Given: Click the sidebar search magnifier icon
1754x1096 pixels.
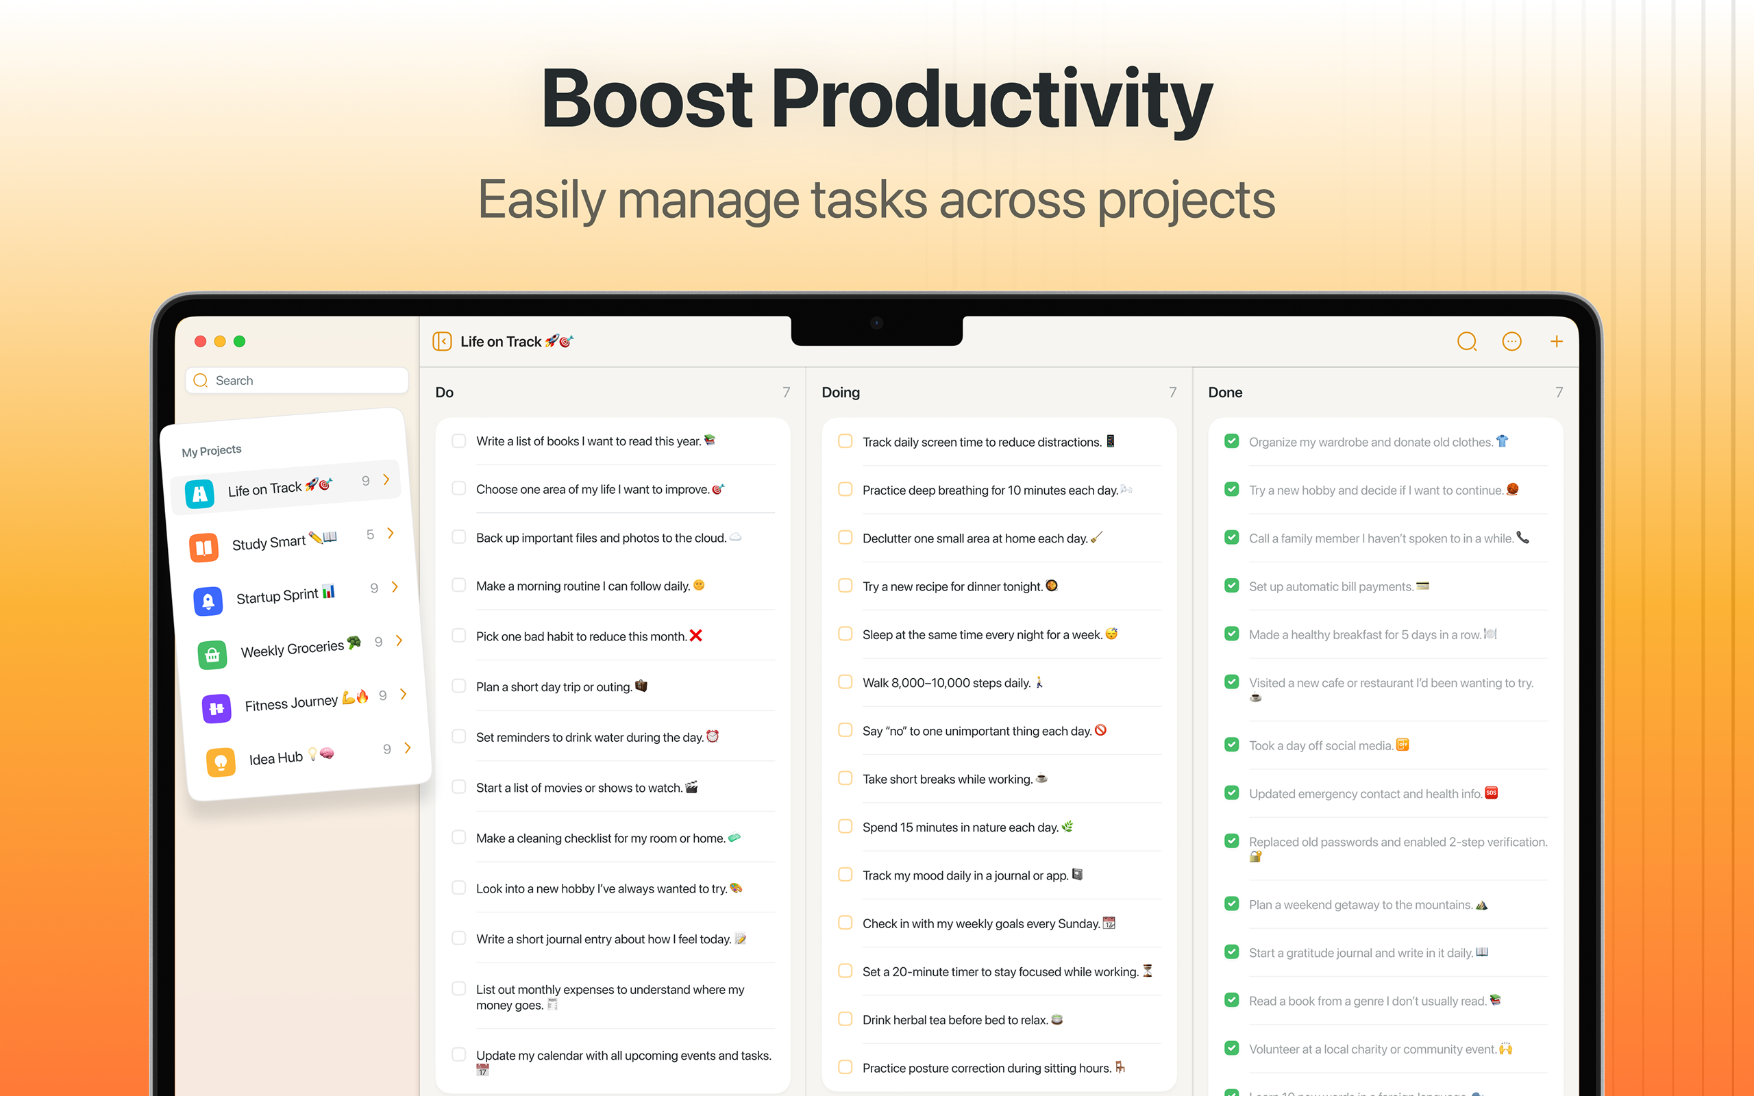Looking at the screenshot, I should (201, 381).
